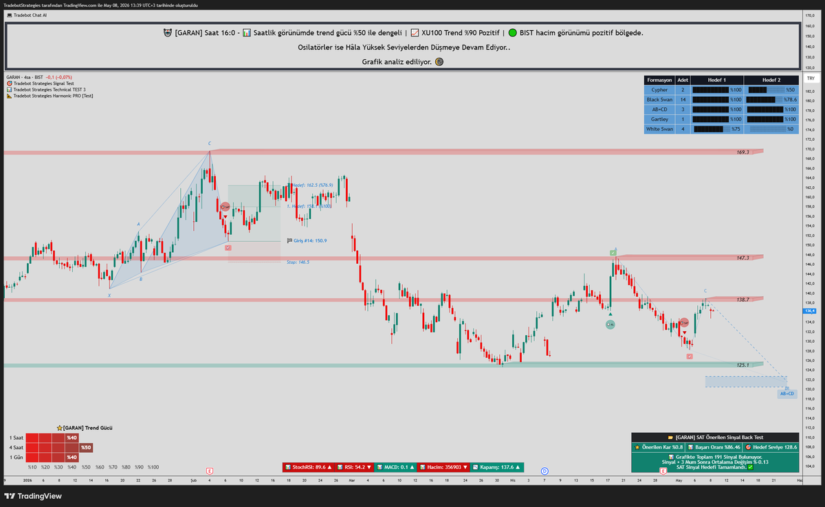The width and height of the screenshot is (825, 507).
Task: Click the Gartley row label
Action: click(x=659, y=119)
